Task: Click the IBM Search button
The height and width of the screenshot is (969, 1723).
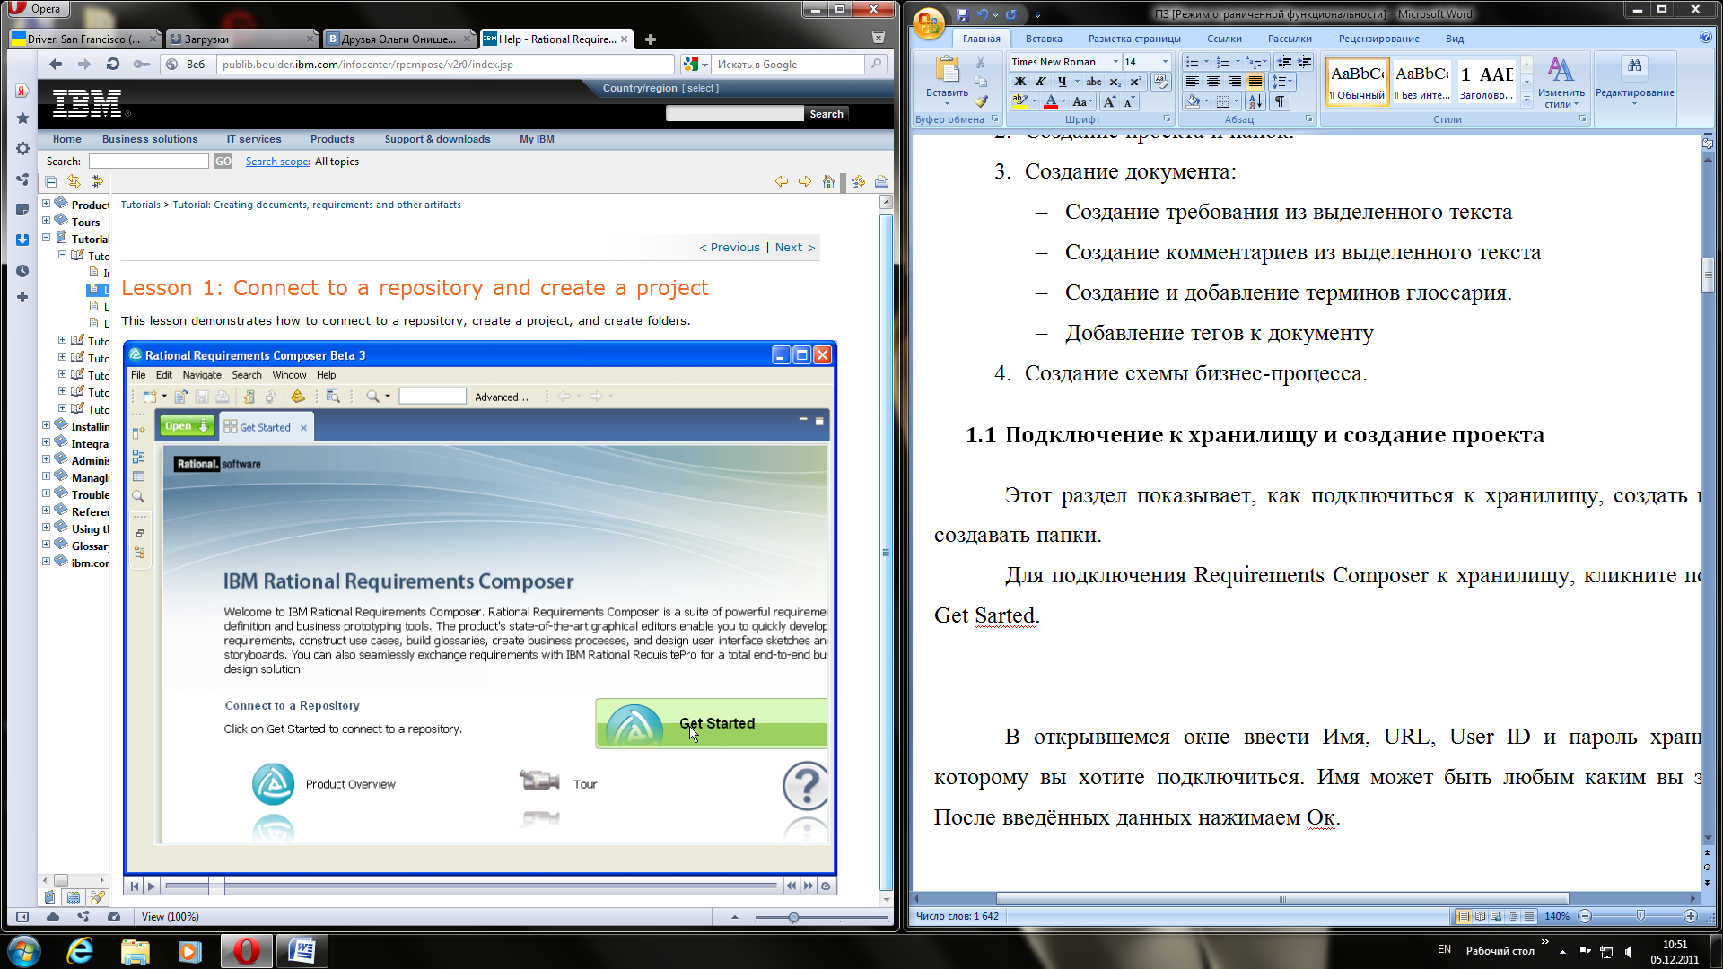Action: tap(827, 114)
